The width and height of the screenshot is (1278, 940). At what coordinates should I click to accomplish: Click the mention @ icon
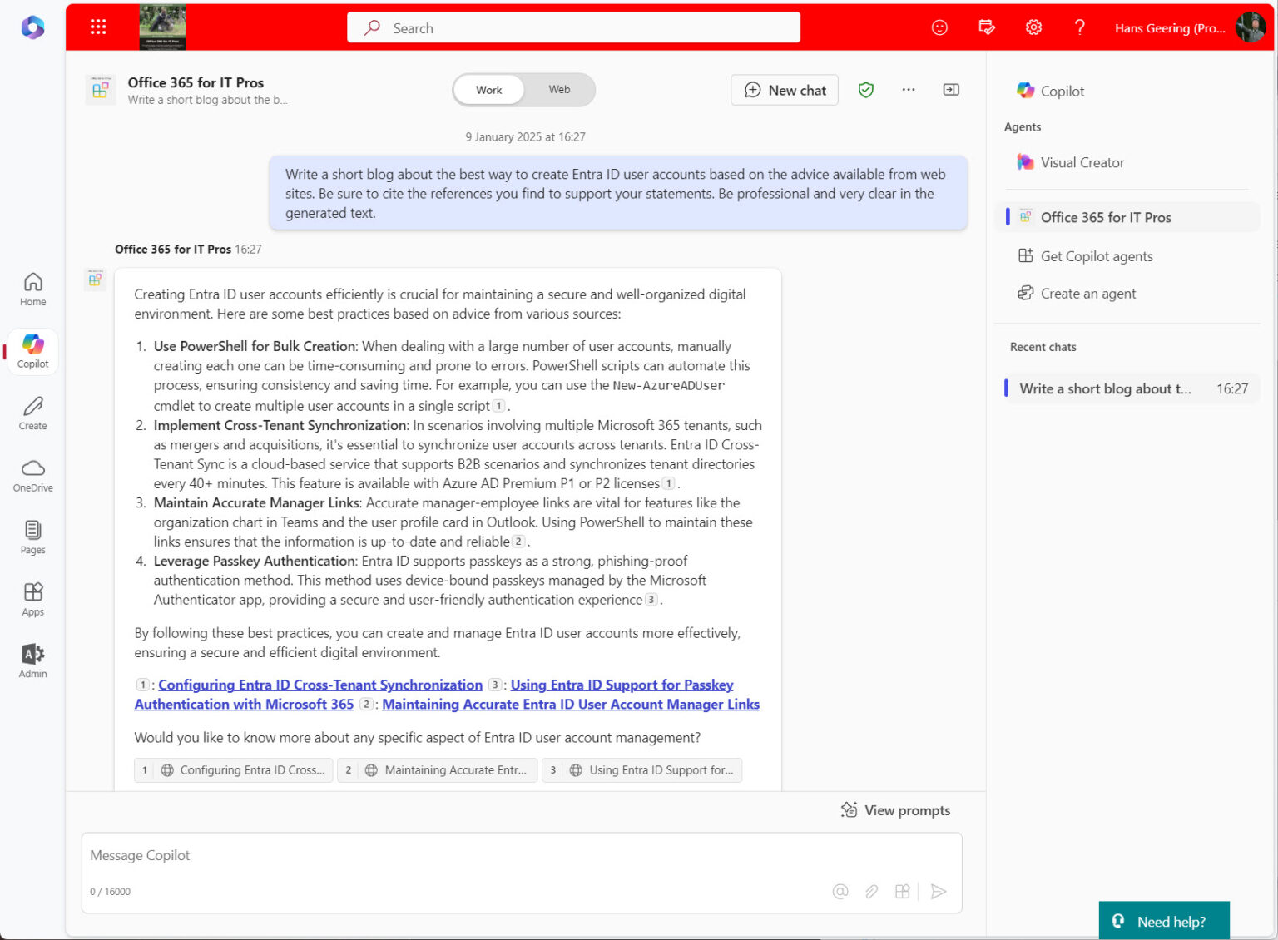(x=840, y=892)
